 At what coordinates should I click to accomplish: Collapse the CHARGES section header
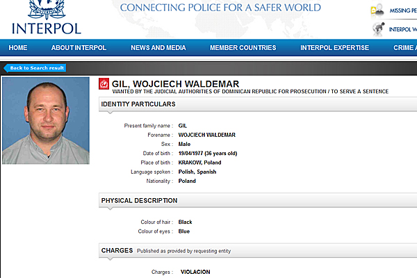(258, 251)
